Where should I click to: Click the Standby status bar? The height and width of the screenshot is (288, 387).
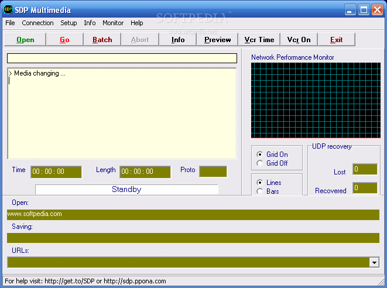(x=126, y=190)
